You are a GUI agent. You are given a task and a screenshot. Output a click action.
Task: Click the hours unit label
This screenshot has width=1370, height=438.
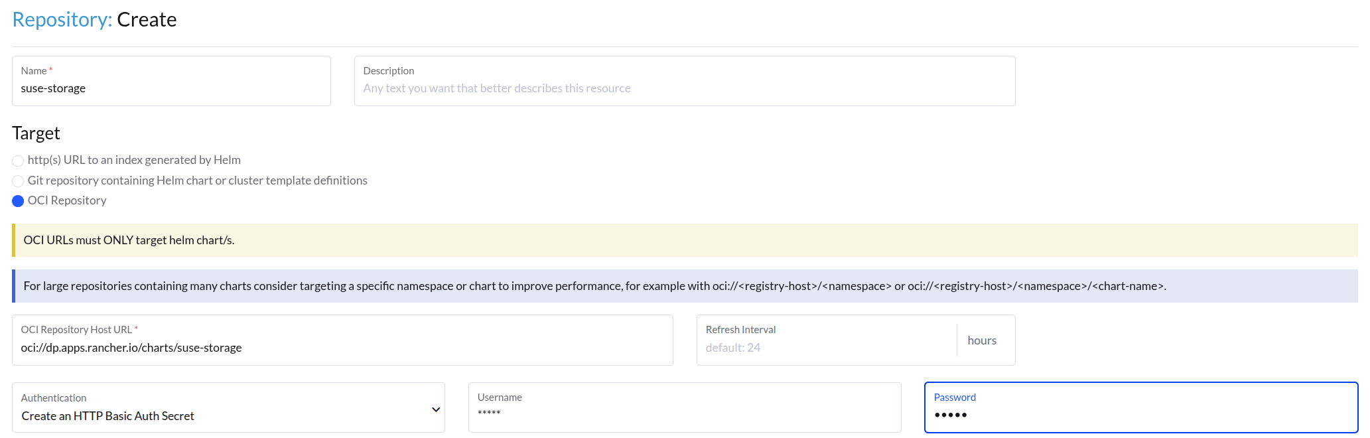point(982,340)
